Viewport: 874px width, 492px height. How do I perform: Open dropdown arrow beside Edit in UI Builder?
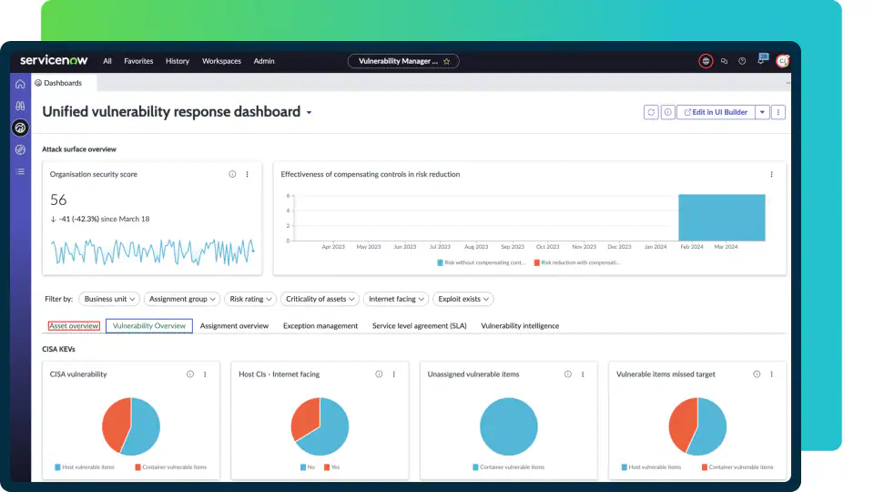pyautogui.click(x=763, y=112)
